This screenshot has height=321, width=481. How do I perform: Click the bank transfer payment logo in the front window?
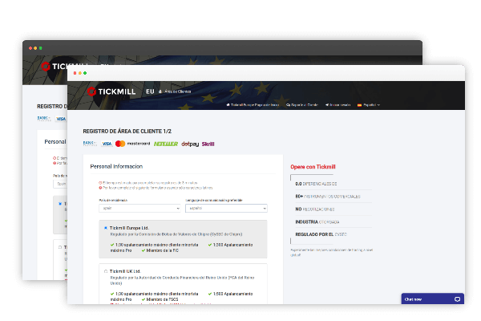(90, 144)
